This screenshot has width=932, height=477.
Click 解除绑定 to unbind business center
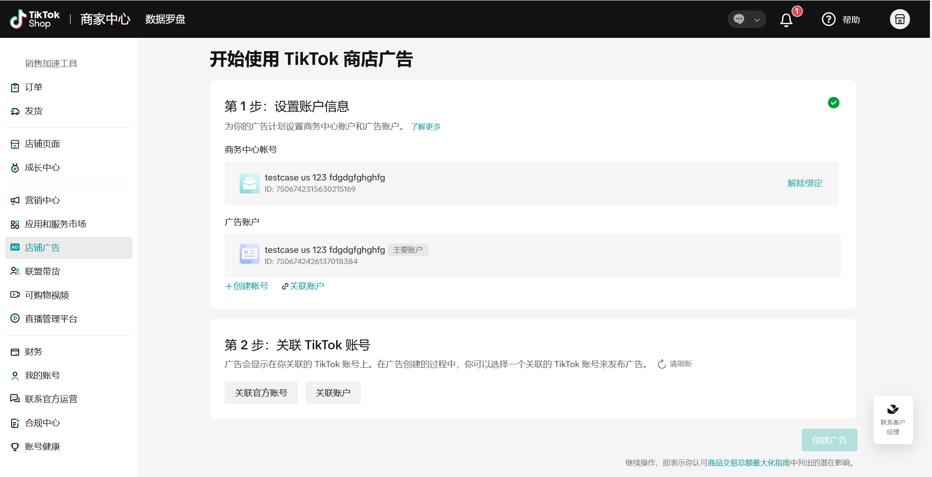(x=805, y=183)
